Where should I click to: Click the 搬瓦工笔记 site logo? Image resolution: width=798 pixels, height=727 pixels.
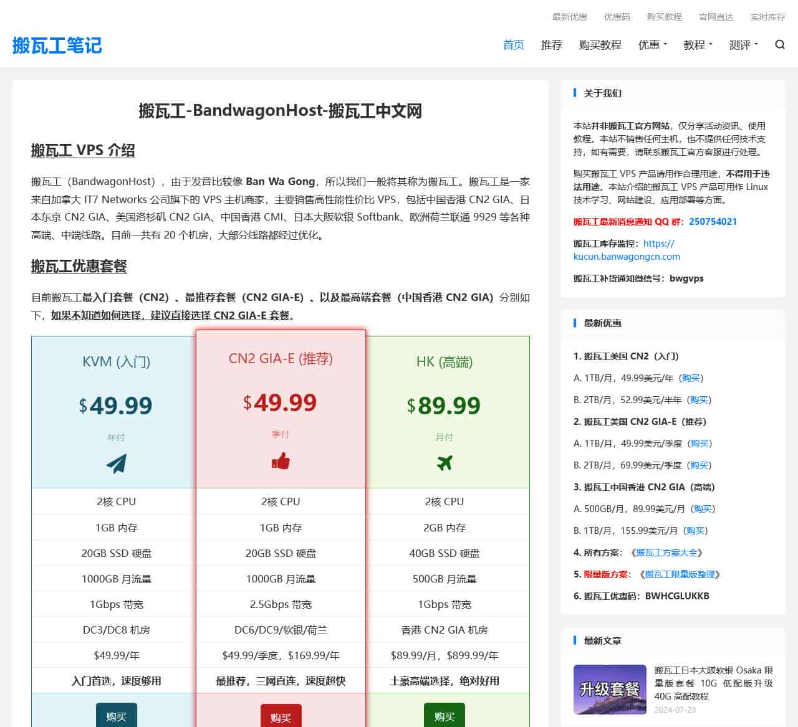pyautogui.click(x=56, y=45)
